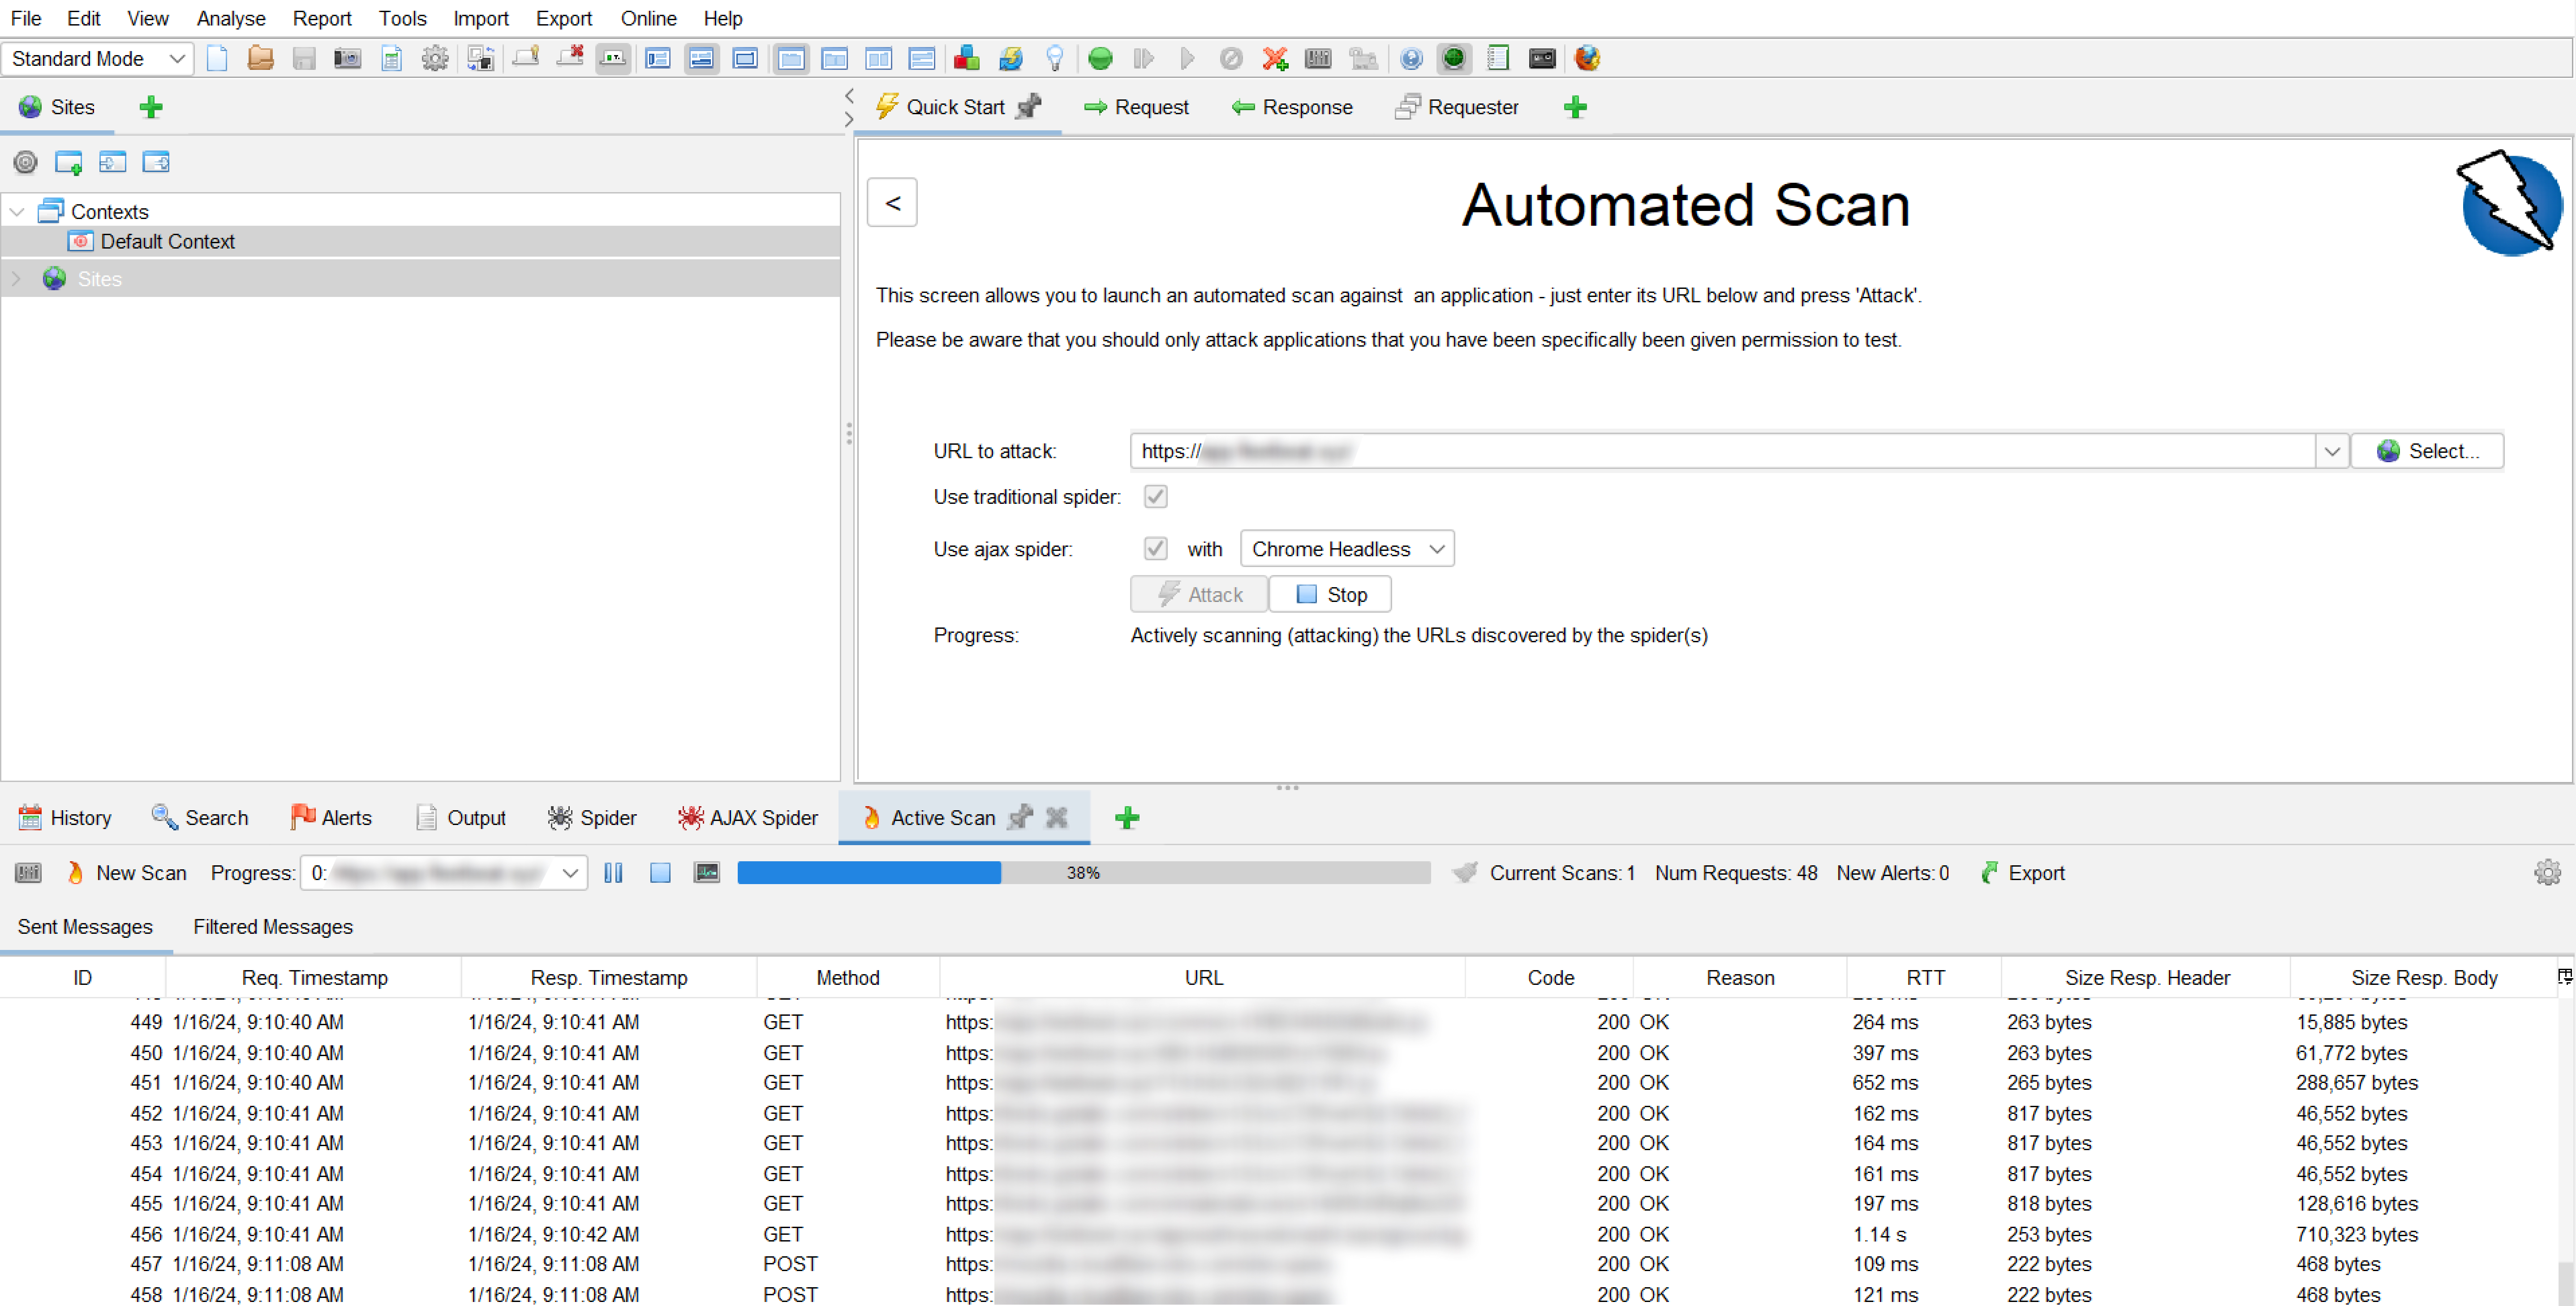The image size is (2576, 1306).
Task: Stop the active scan square icon
Action: coord(660,873)
